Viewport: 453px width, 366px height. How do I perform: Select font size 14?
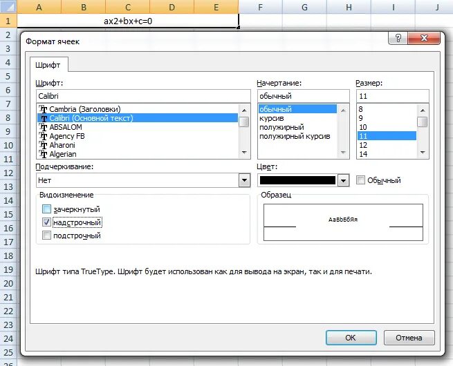click(387, 154)
